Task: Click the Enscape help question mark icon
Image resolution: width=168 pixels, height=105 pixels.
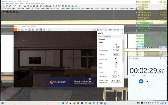Action: coord(122,30)
